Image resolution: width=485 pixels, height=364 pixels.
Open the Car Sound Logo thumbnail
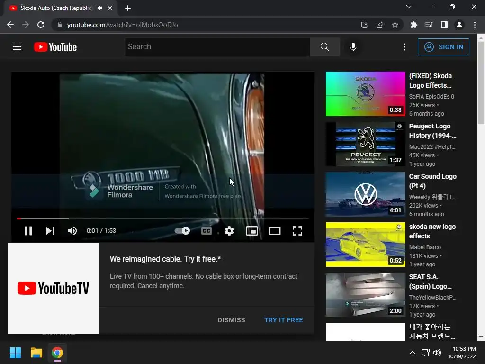pyautogui.click(x=365, y=194)
